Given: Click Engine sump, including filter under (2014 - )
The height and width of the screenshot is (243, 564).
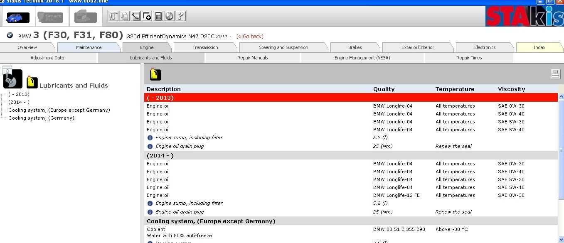Looking at the screenshot, I should (x=189, y=203).
